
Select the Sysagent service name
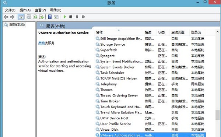tap(108, 56)
